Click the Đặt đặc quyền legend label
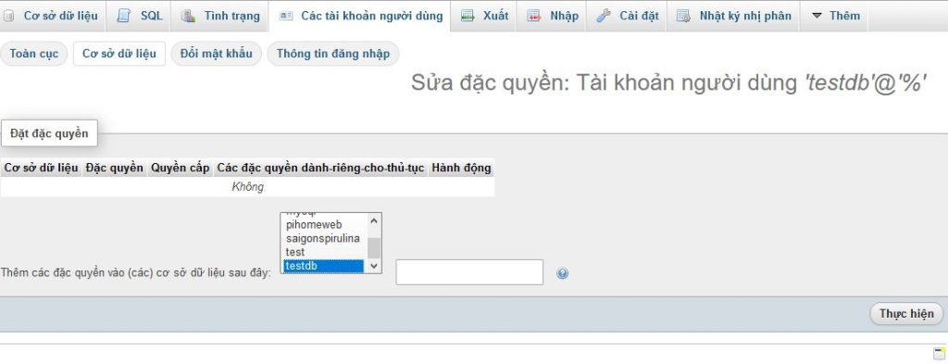This screenshot has height=364, width=948. pyautogui.click(x=49, y=133)
